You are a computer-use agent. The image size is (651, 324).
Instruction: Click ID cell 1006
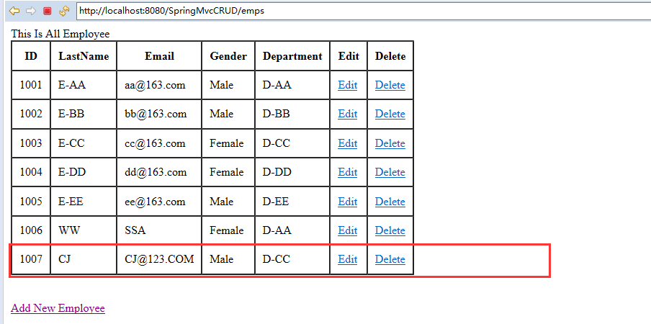pos(31,230)
